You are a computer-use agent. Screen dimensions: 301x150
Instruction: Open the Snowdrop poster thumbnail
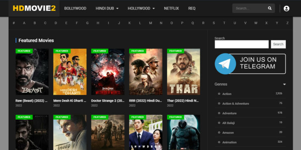146,132
